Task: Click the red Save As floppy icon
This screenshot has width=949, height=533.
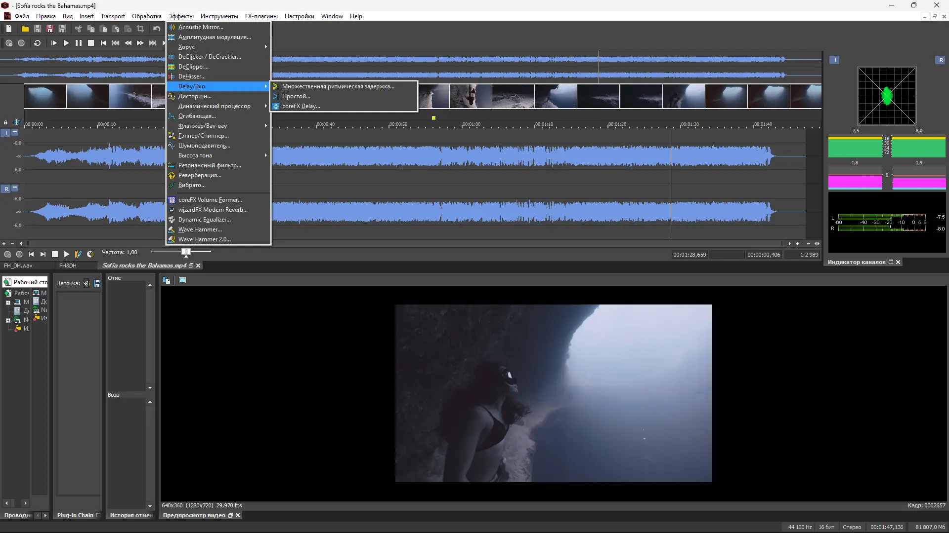Action: point(50,29)
